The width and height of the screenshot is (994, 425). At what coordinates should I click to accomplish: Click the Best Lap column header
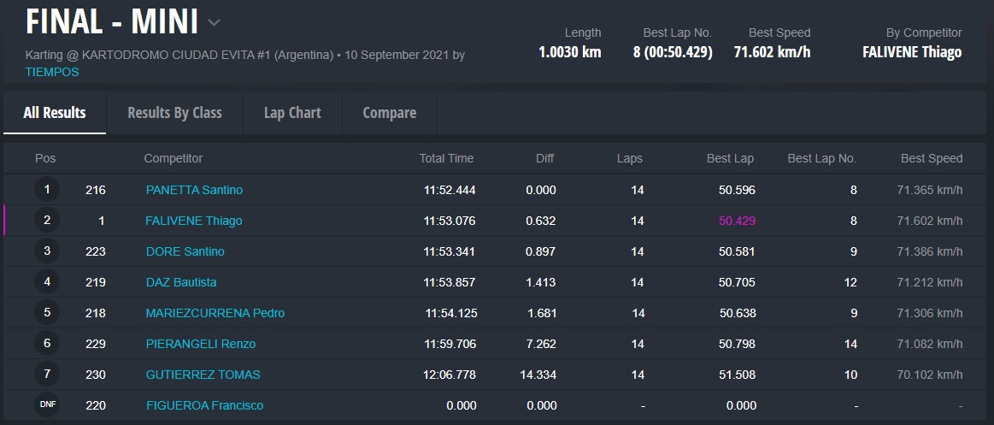click(730, 158)
